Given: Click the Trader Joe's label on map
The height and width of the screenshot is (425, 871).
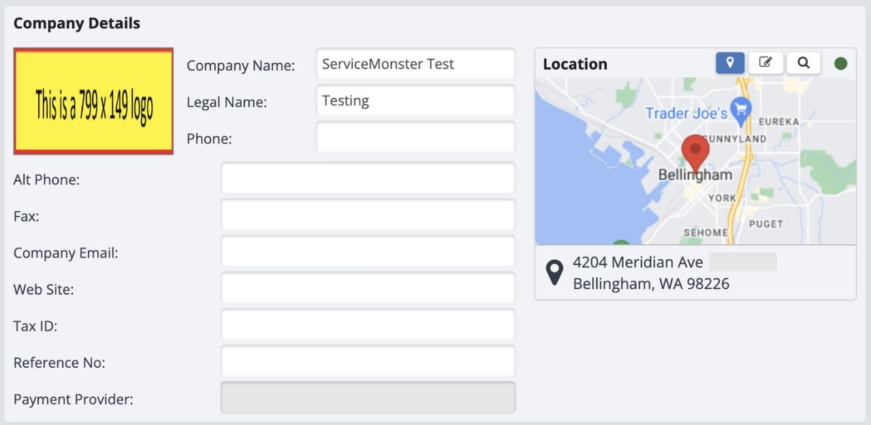Looking at the screenshot, I should [686, 114].
